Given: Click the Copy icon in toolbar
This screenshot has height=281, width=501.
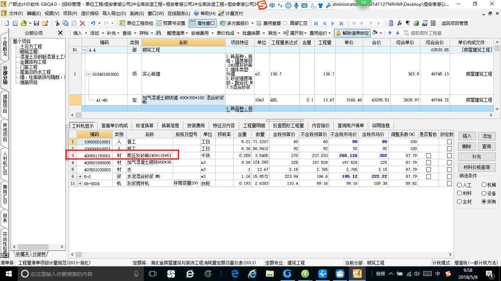Looking at the screenshot, I should click(x=66, y=23).
